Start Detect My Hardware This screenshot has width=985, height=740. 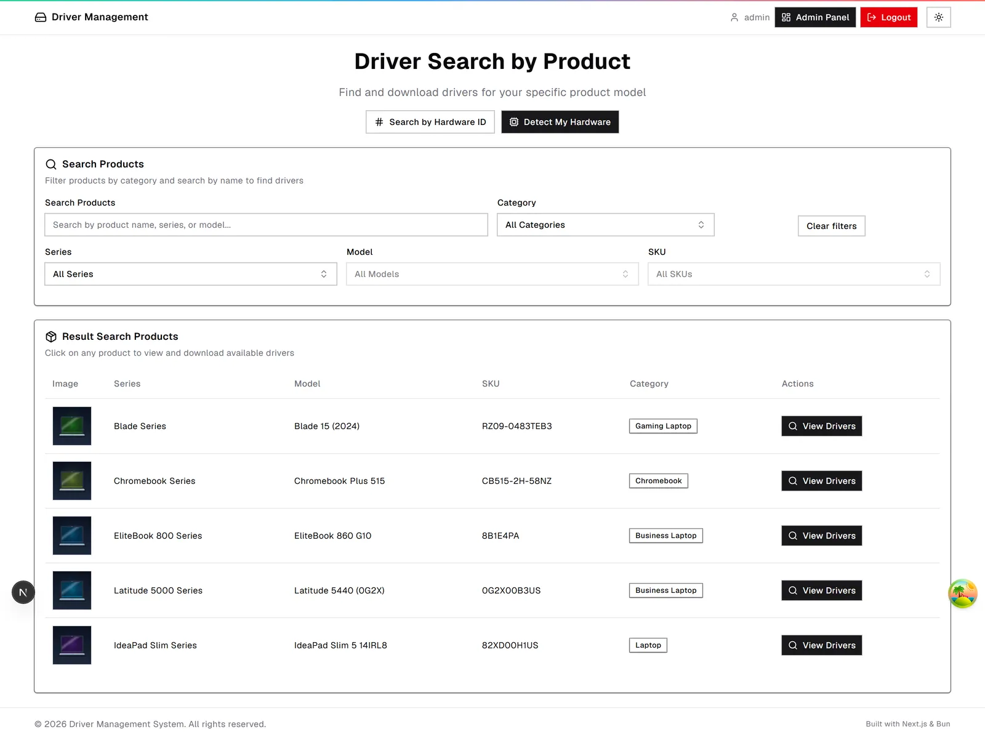click(560, 122)
